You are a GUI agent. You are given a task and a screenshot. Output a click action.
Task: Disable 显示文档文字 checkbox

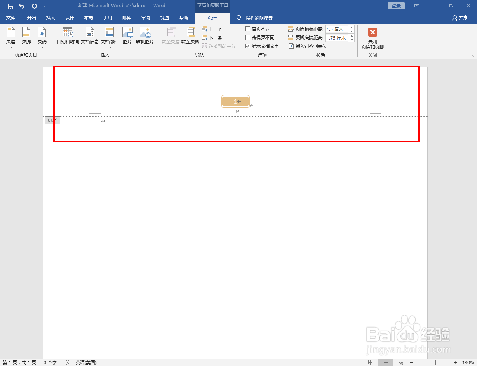point(248,46)
